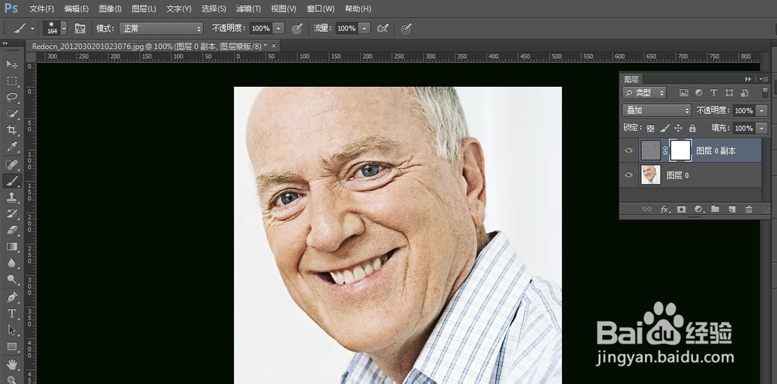Image resolution: width=777 pixels, height=384 pixels.
Task: Add a layer style via fx icon
Action: point(664,209)
